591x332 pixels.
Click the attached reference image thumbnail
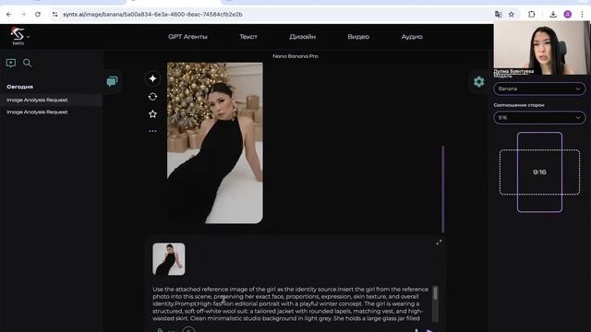pyautogui.click(x=168, y=259)
